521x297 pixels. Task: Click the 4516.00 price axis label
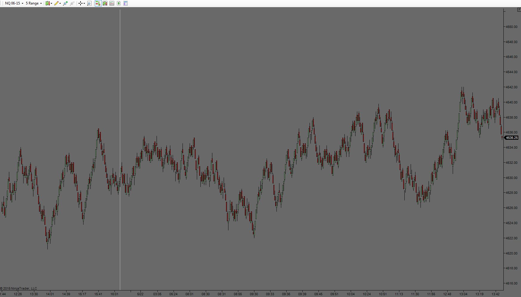click(511, 283)
